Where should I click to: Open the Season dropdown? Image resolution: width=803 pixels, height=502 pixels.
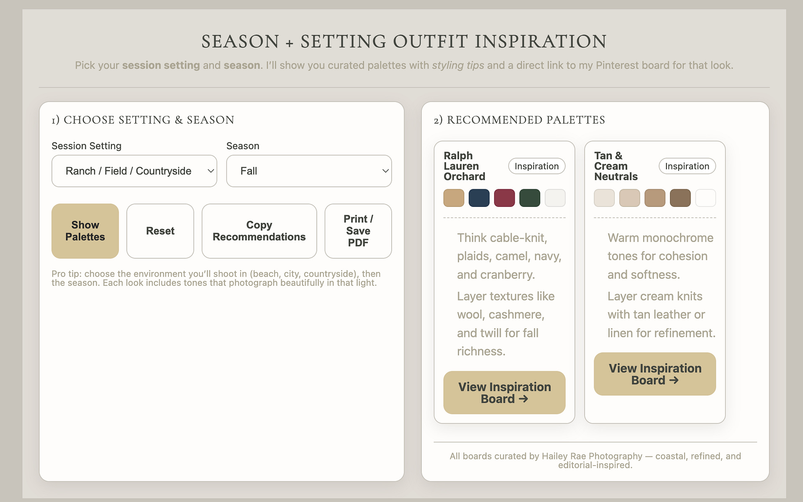308,171
